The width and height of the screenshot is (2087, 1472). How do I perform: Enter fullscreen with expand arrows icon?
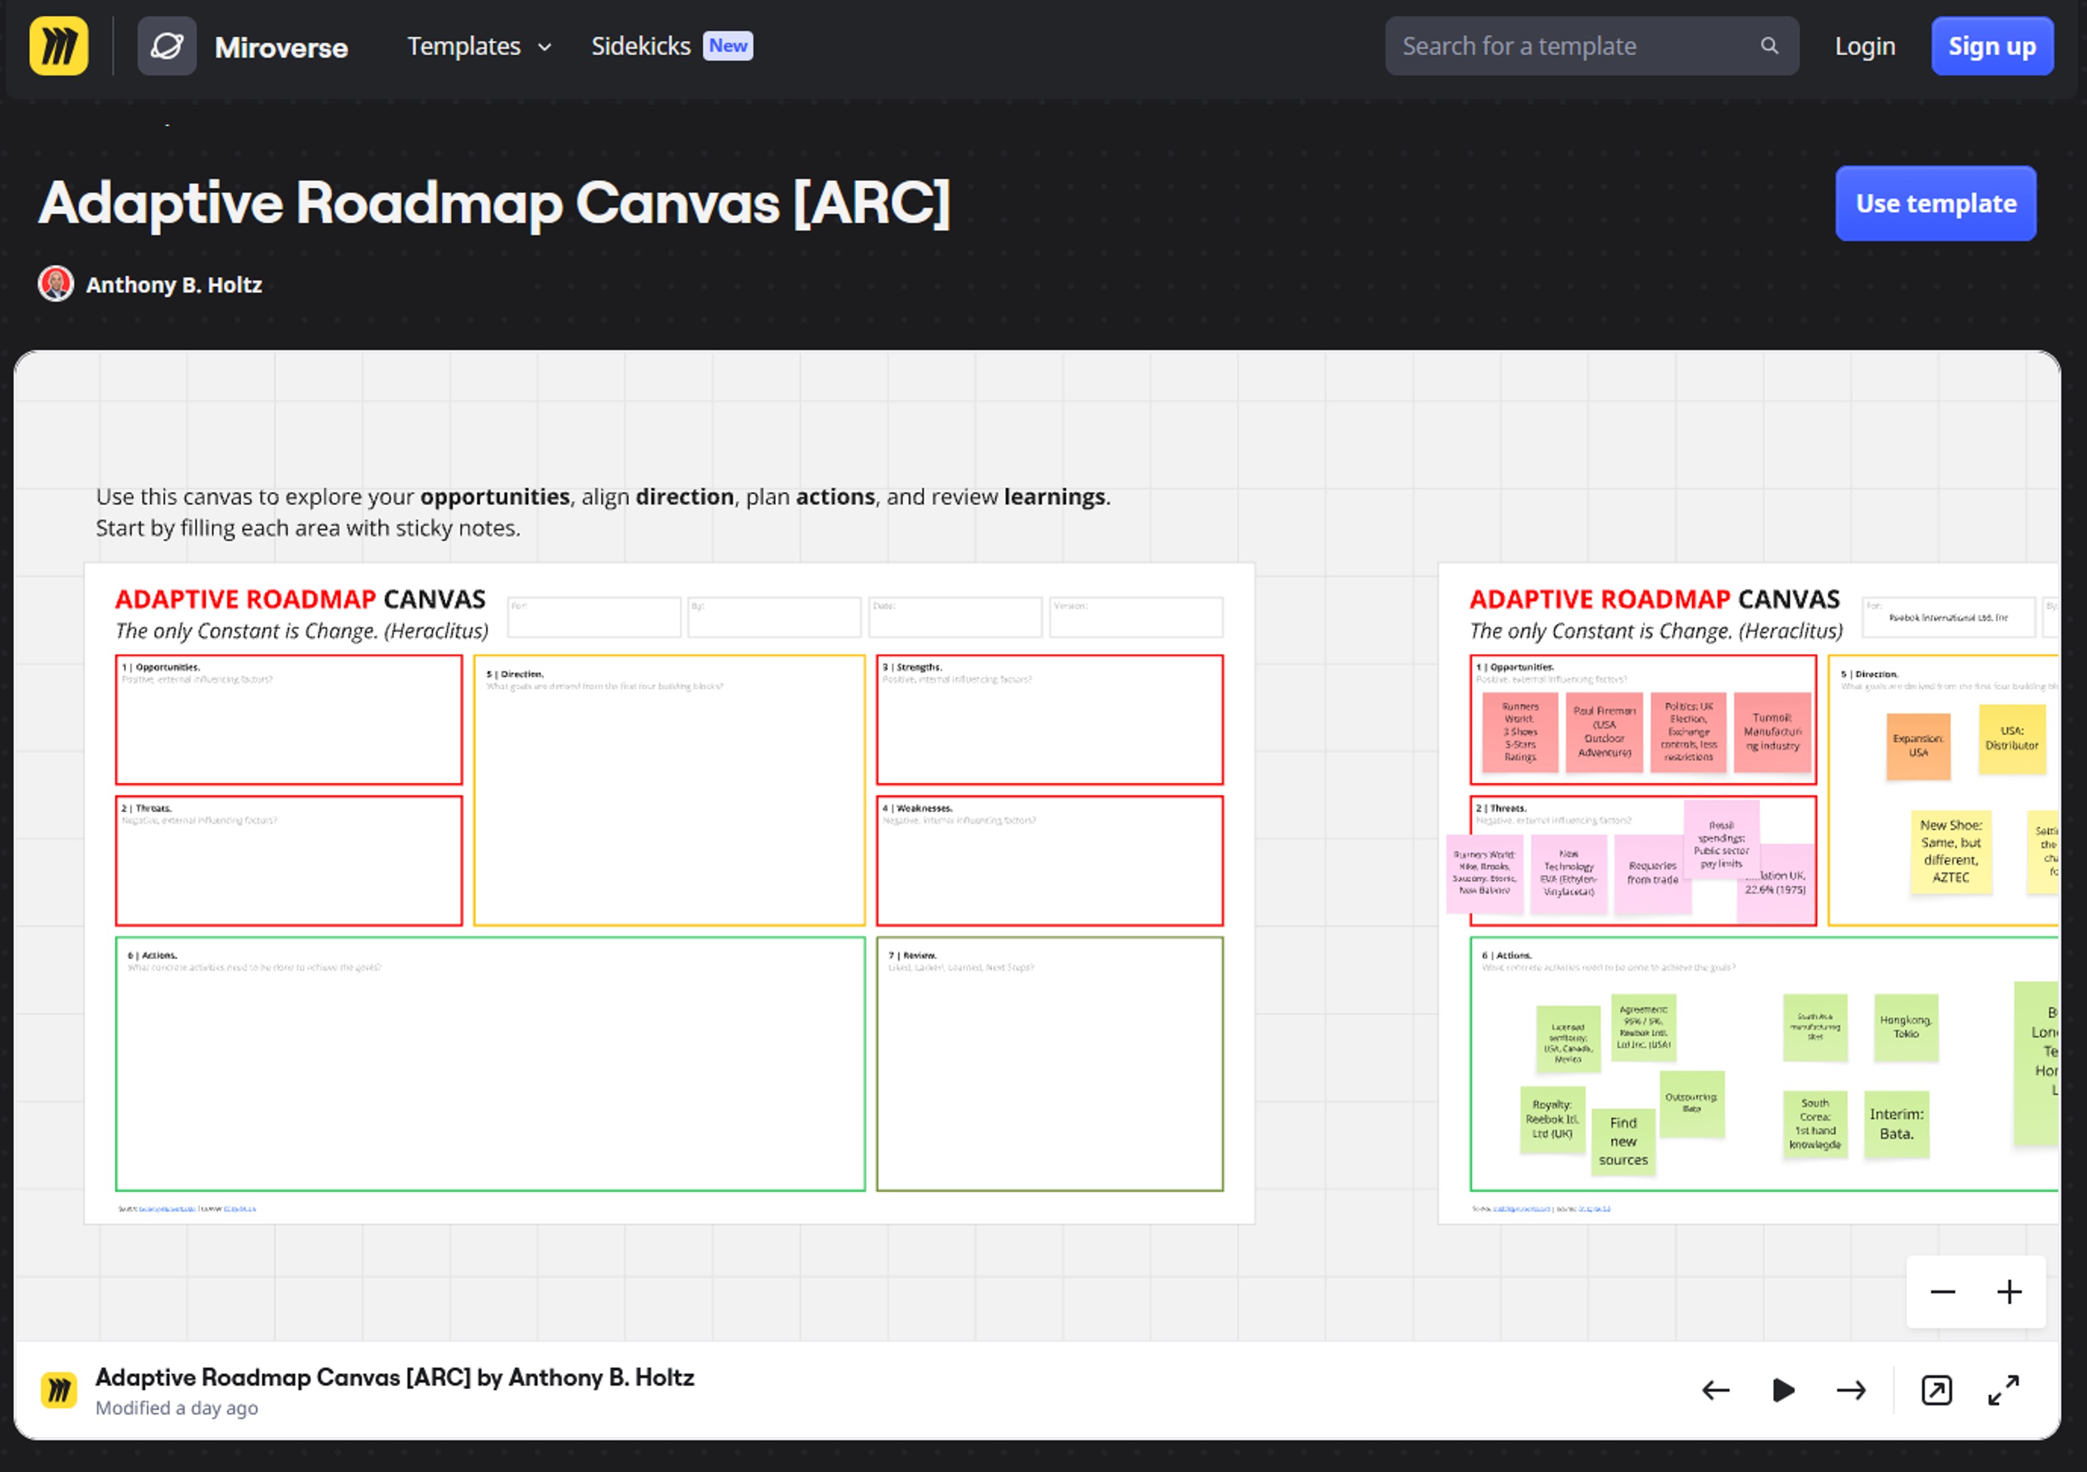click(2004, 1391)
